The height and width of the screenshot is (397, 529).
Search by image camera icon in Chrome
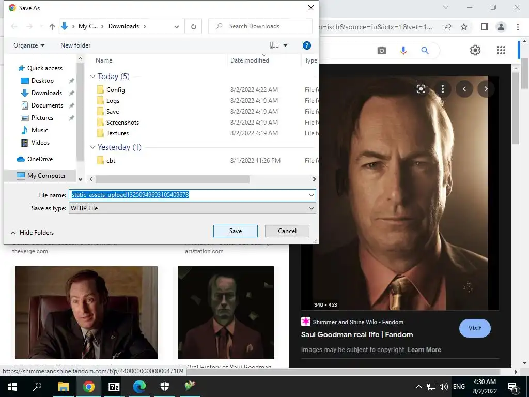(x=382, y=50)
